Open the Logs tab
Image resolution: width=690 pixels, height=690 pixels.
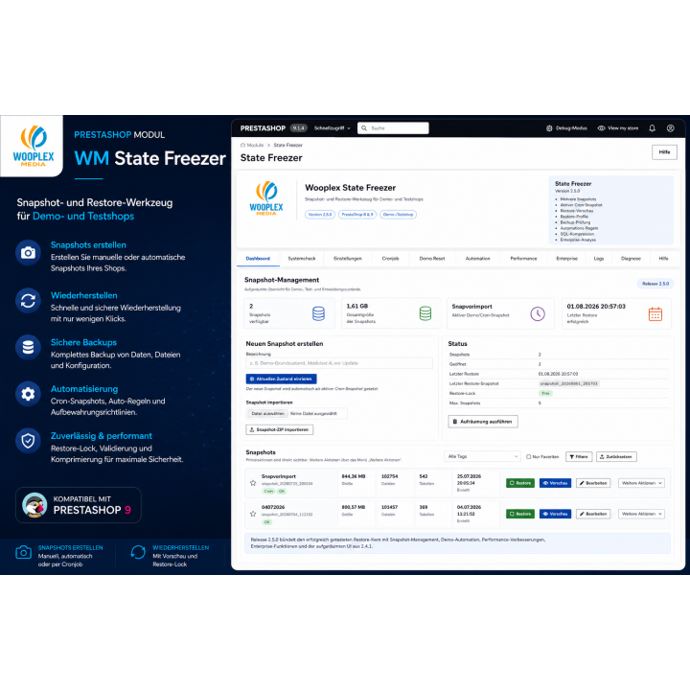599,259
